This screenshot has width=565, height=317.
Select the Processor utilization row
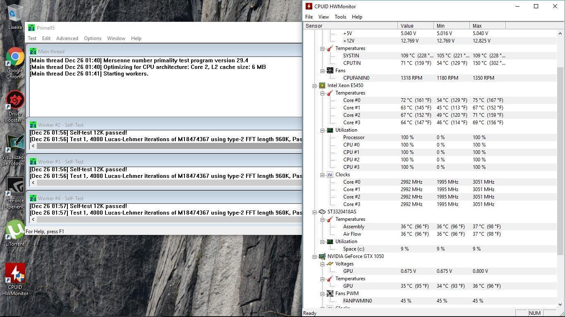(430, 137)
